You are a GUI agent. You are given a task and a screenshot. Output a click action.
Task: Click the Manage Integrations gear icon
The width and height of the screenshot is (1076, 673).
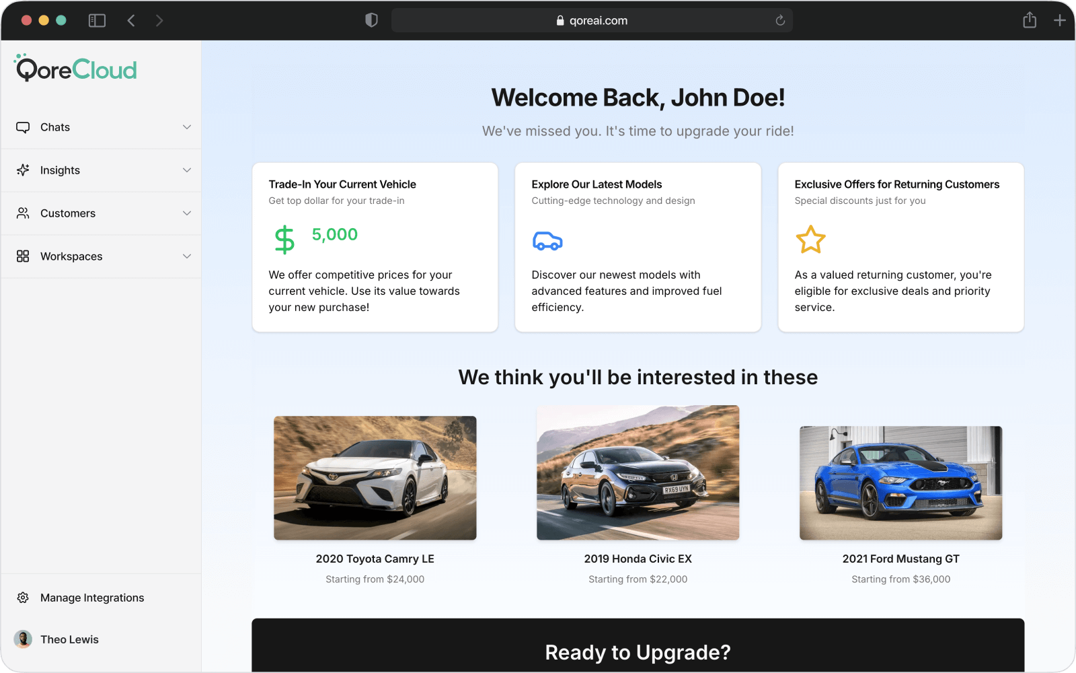pos(23,598)
